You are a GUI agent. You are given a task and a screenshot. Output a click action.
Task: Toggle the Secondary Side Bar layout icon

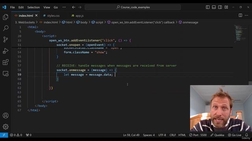pyautogui.click(x=220, y=7)
